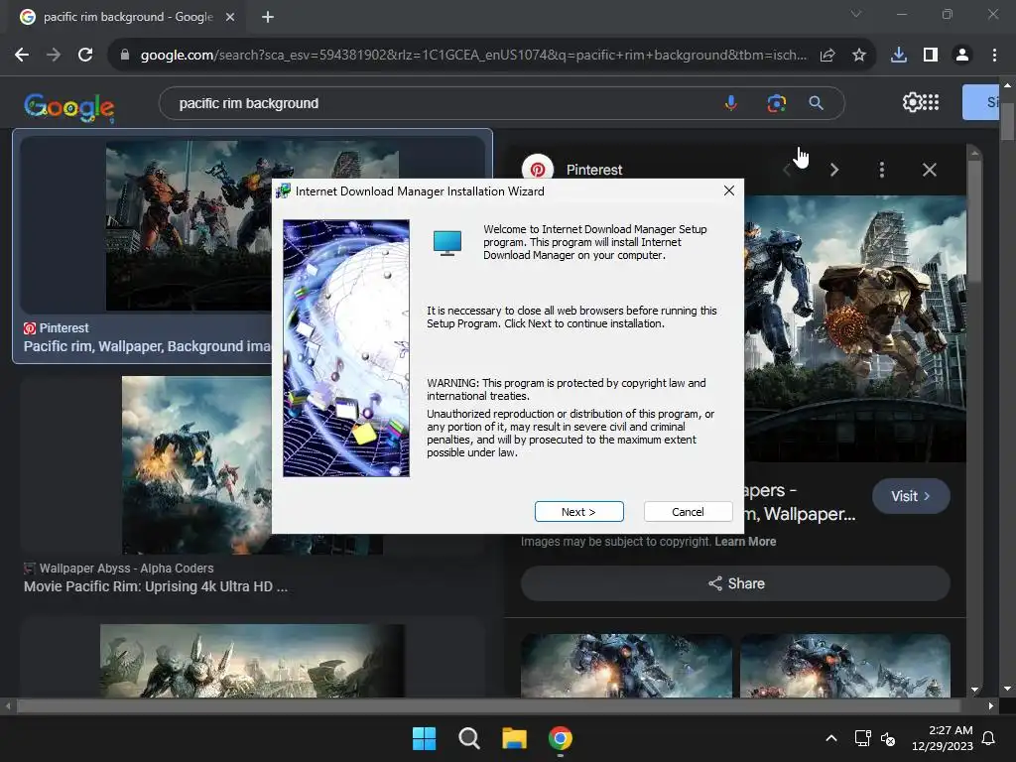This screenshot has width=1016, height=762.
Task: Open Google quick settings gear
Action: [912, 102]
